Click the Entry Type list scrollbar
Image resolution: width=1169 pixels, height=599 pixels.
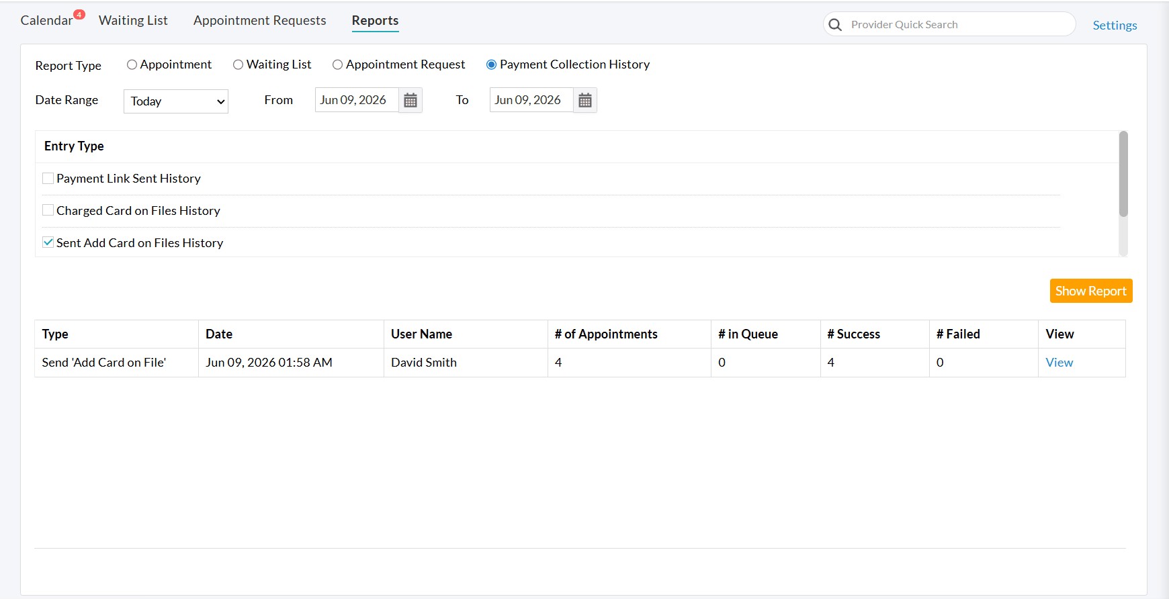1123,175
